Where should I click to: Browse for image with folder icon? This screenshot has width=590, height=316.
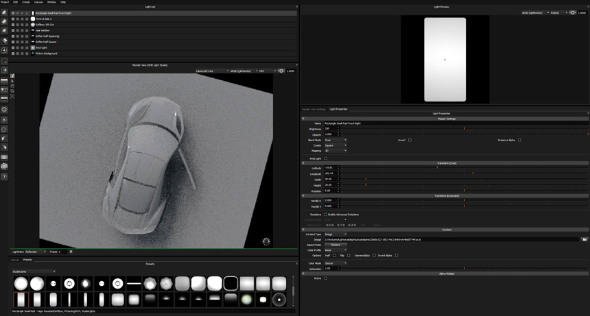585,239
